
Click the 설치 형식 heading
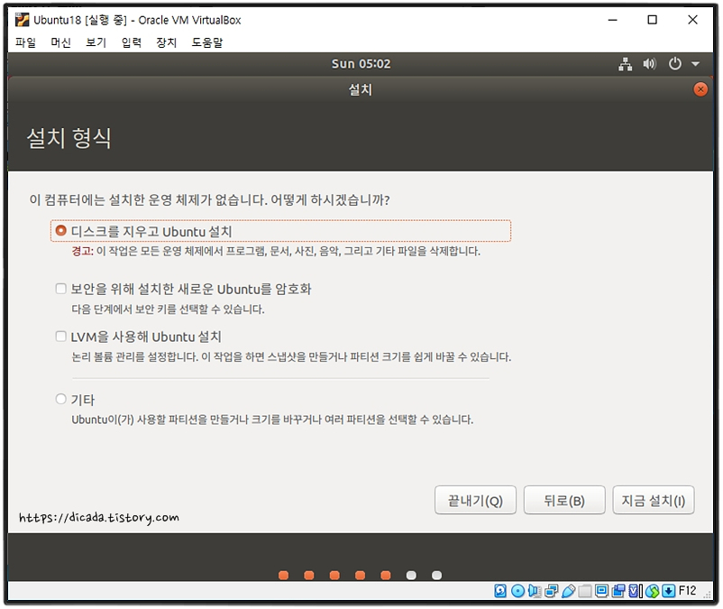pyautogui.click(x=69, y=137)
